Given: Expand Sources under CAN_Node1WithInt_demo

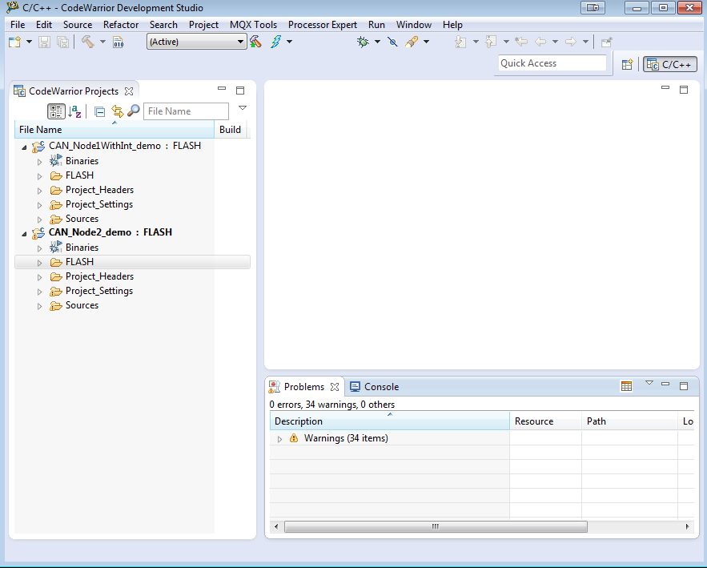Looking at the screenshot, I should [40, 220].
